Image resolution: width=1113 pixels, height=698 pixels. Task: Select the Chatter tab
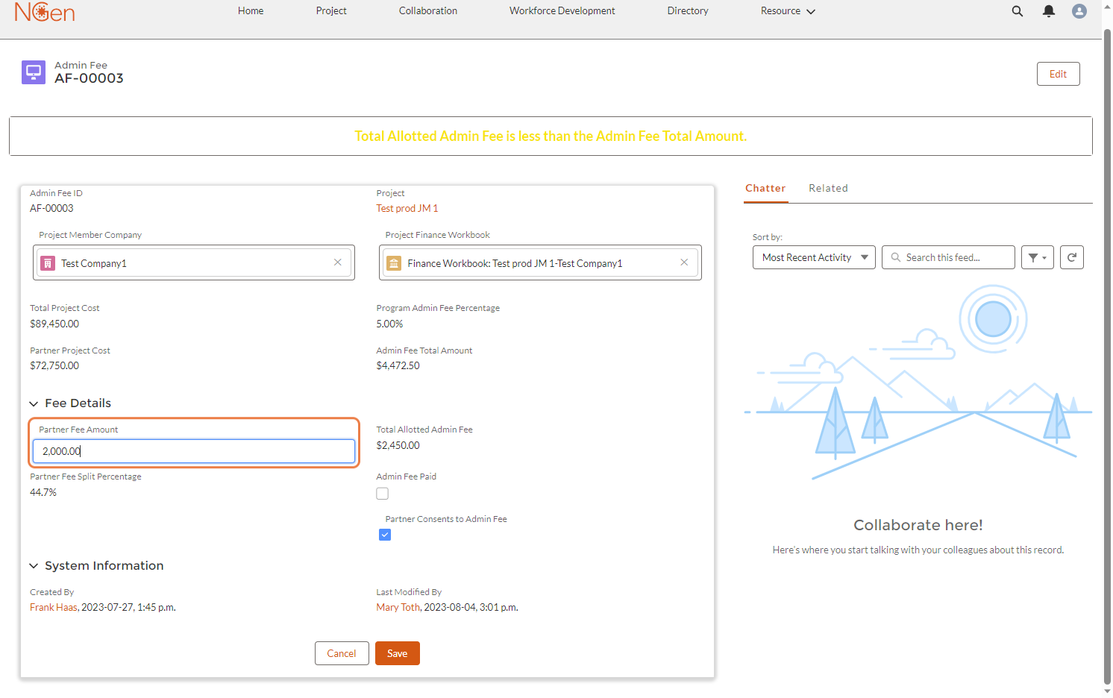pyautogui.click(x=765, y=189)
